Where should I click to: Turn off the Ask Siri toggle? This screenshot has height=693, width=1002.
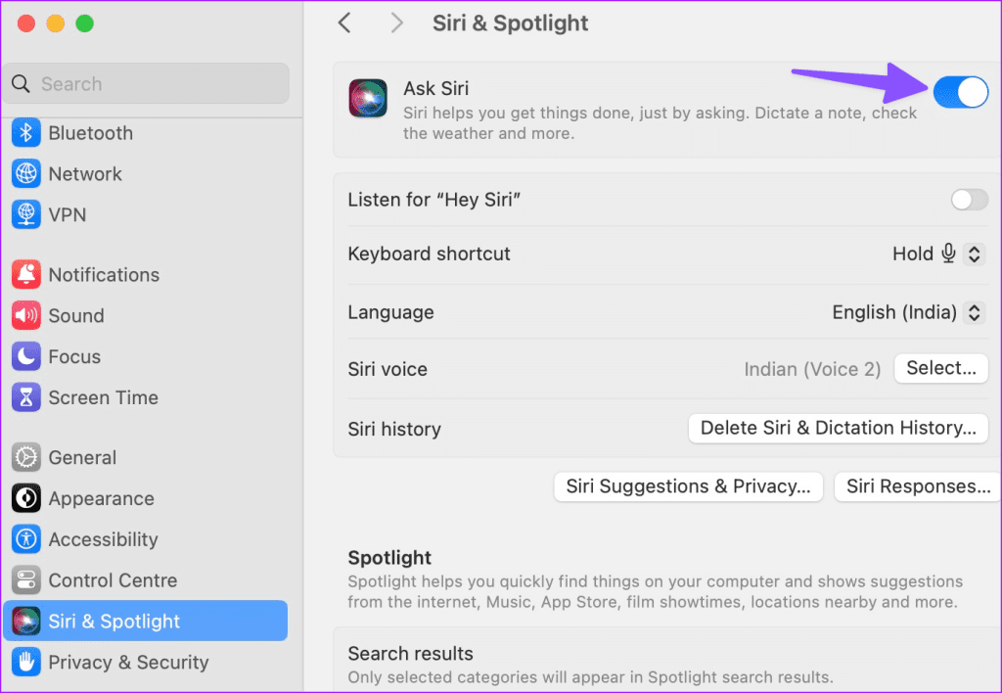(960, 92)
